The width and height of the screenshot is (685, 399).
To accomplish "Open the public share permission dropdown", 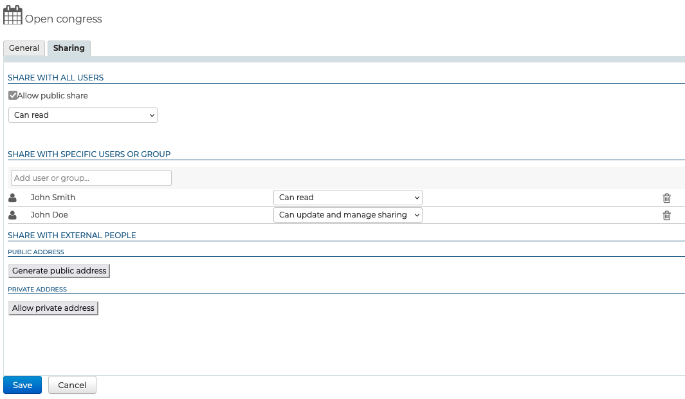I will point(82,115).
